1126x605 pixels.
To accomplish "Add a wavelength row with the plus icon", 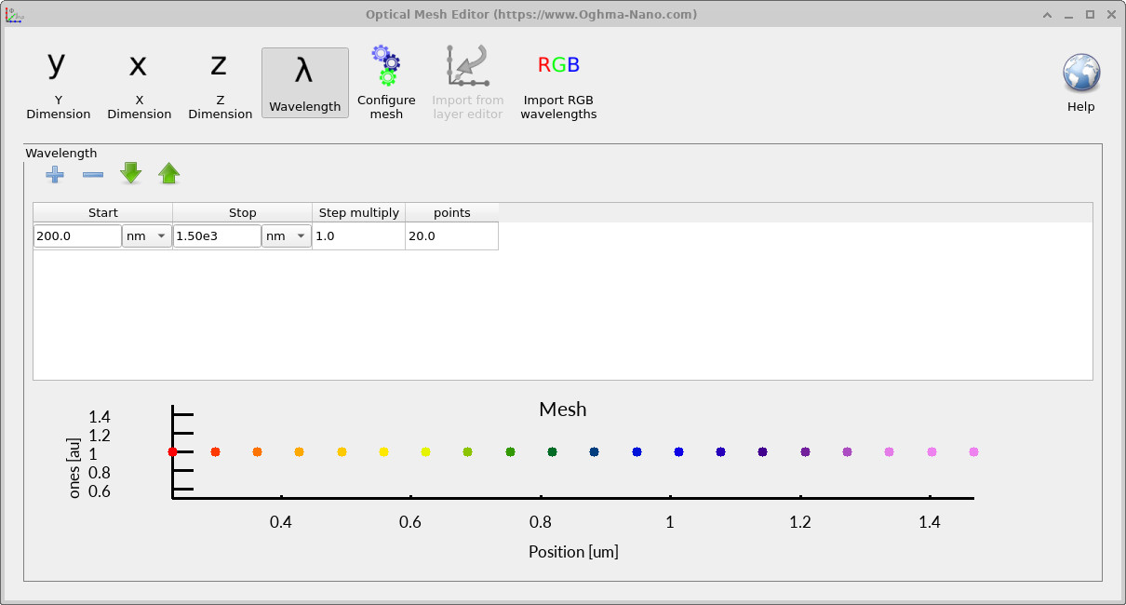I will click(54, 174).
